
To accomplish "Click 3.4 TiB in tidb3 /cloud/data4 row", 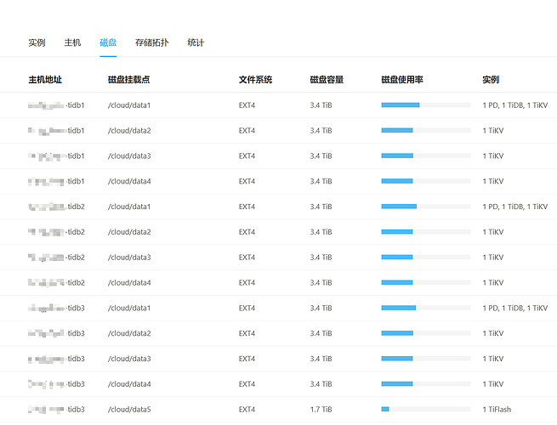I will point(321,384).
